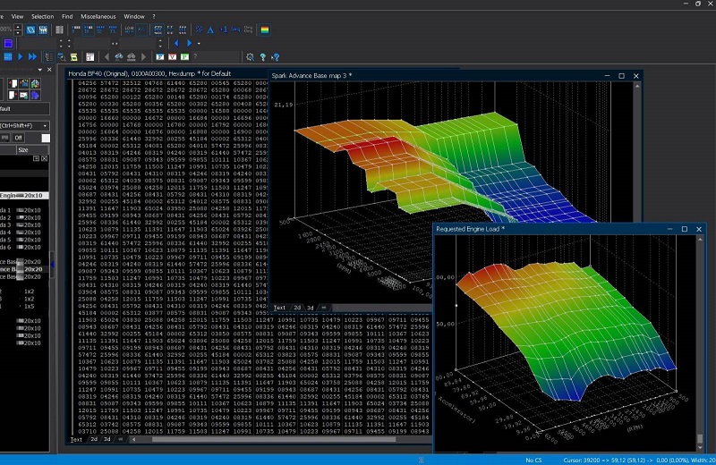This screenshot has height=465, width=716.
Task: Toggle the Off button in left panel
Action: click(x=18, y=138)
